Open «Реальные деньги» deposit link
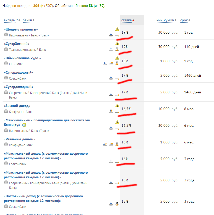Viewport: 214px width, 215px height. click(x=19, y=139)
